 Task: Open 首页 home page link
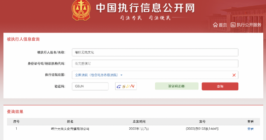click(x=223, y=25)
